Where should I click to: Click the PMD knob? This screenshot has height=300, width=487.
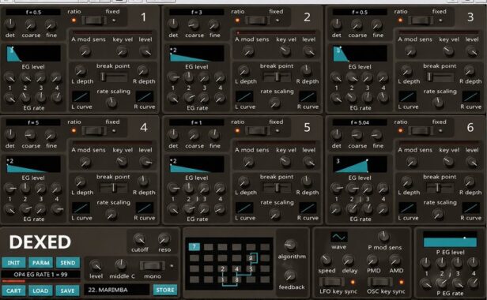372,260
